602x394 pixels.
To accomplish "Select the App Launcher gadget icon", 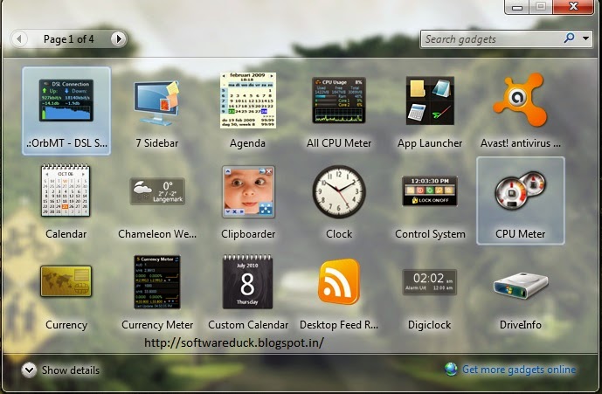I will 430,100.
